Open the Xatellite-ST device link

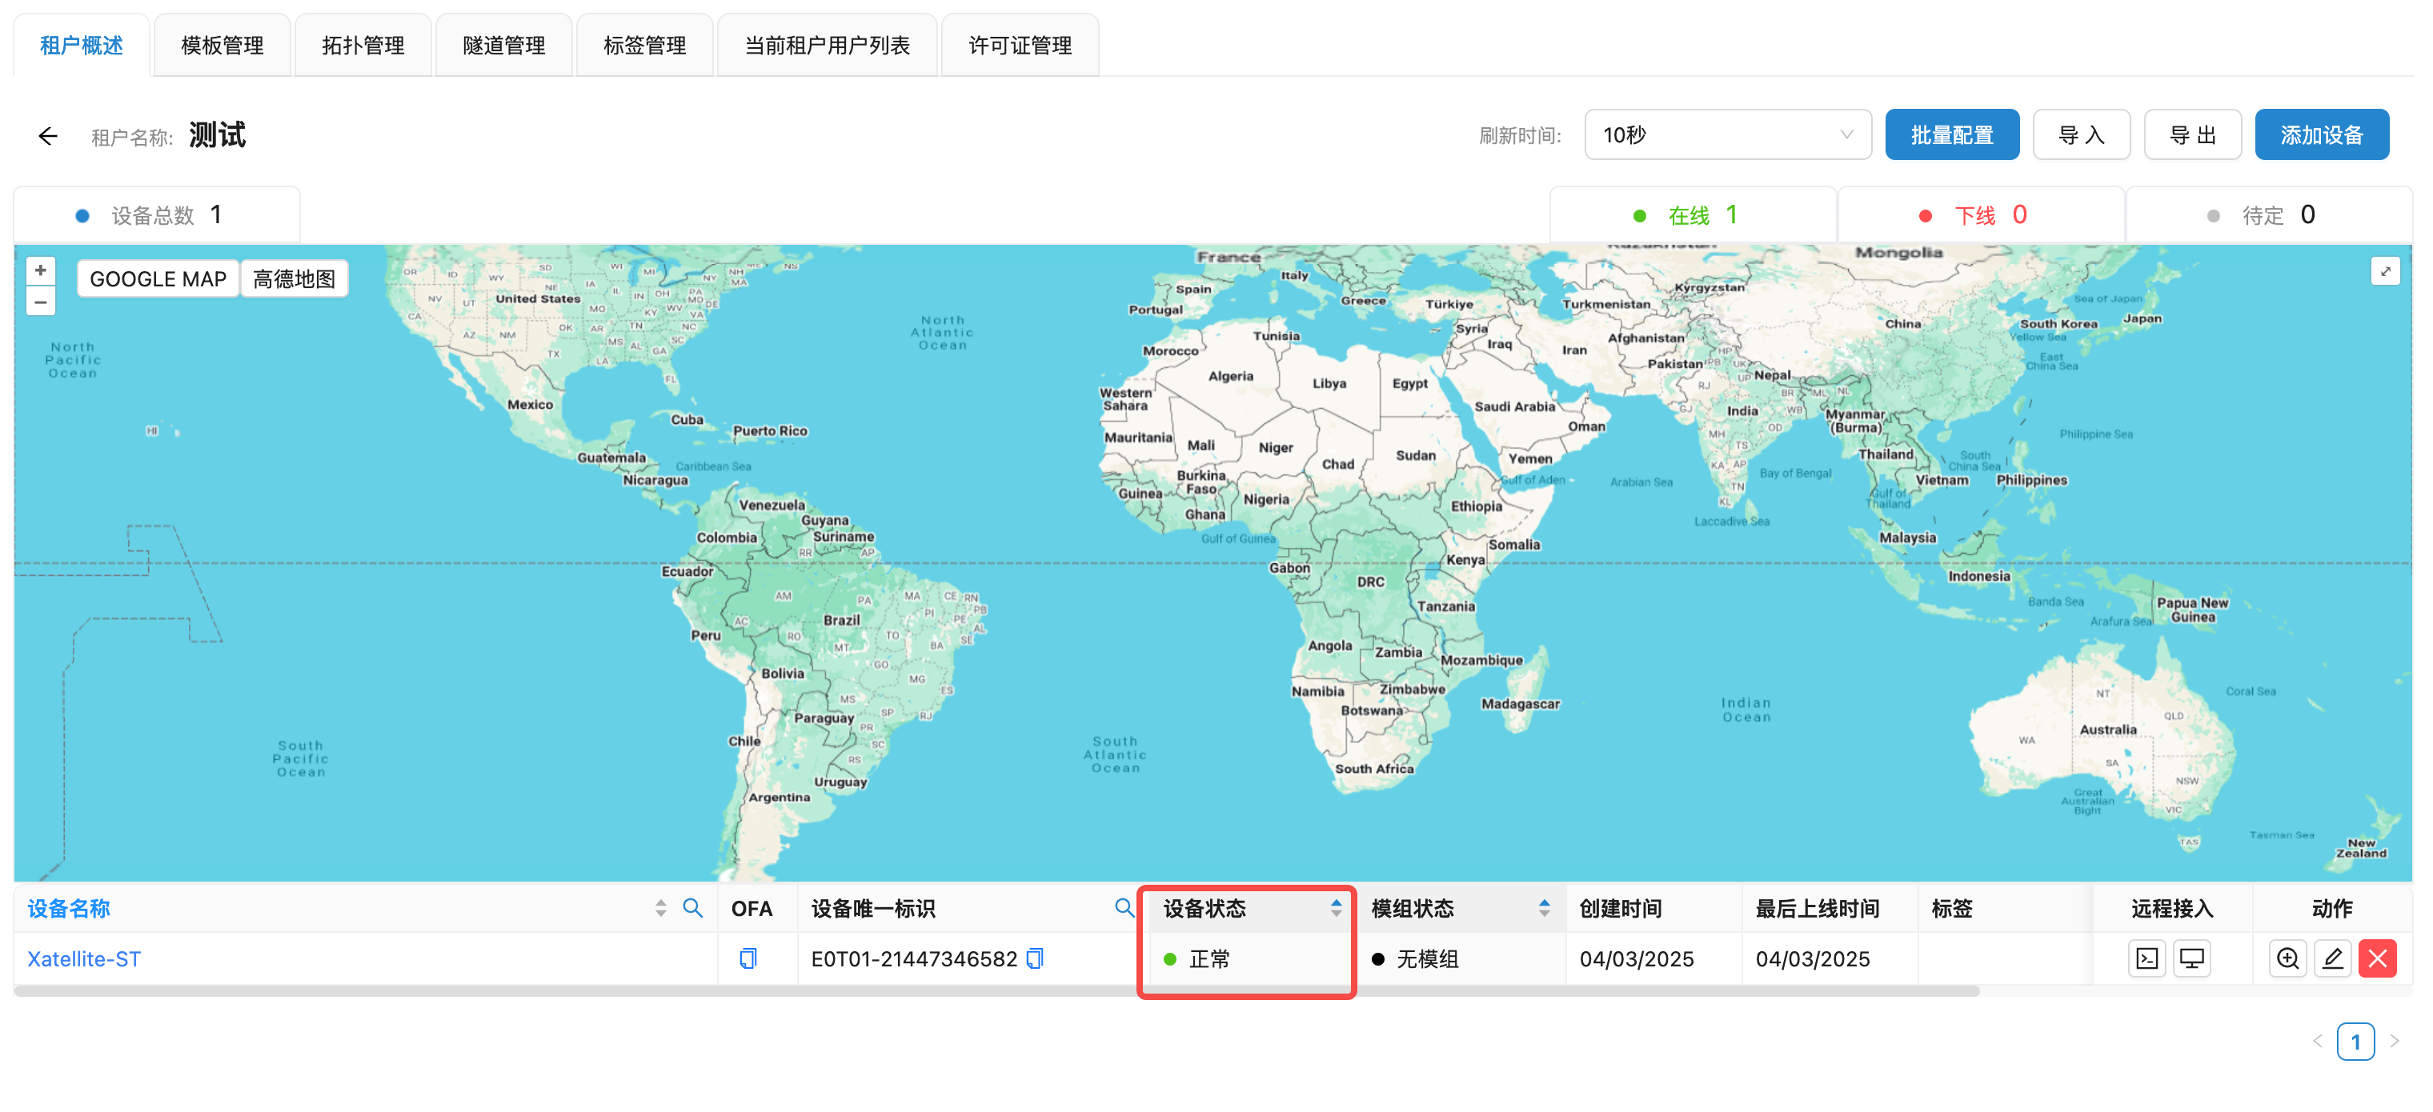[x=84, y=959]
